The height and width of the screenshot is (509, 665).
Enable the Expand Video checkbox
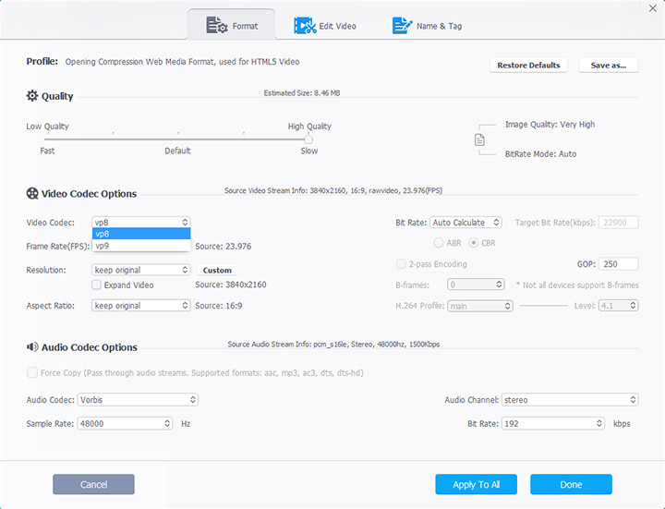click(97, 285)
